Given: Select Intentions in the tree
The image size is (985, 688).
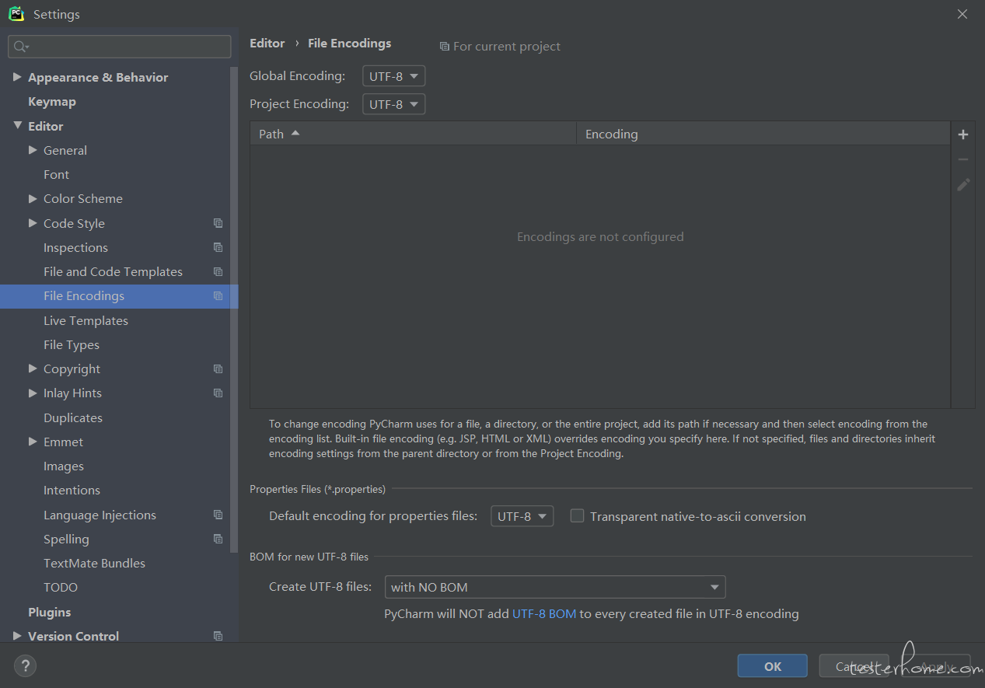Looking at the screenshot, I should 72,491.
